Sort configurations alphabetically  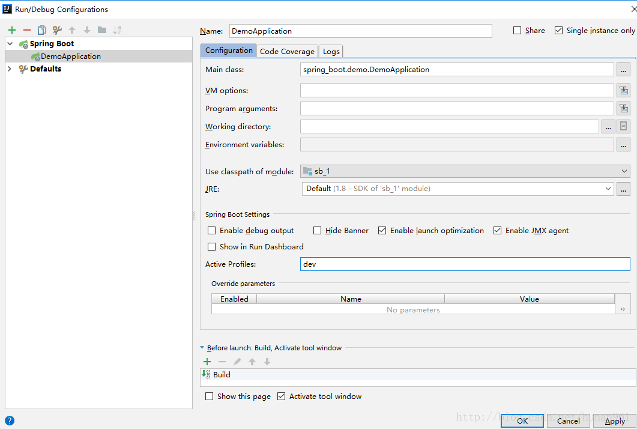click(117, 29)
